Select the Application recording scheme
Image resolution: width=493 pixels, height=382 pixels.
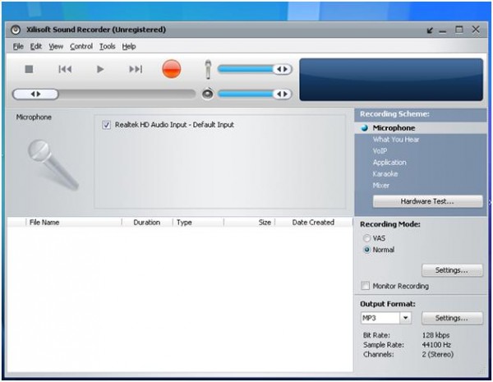[x=389, y=163]
